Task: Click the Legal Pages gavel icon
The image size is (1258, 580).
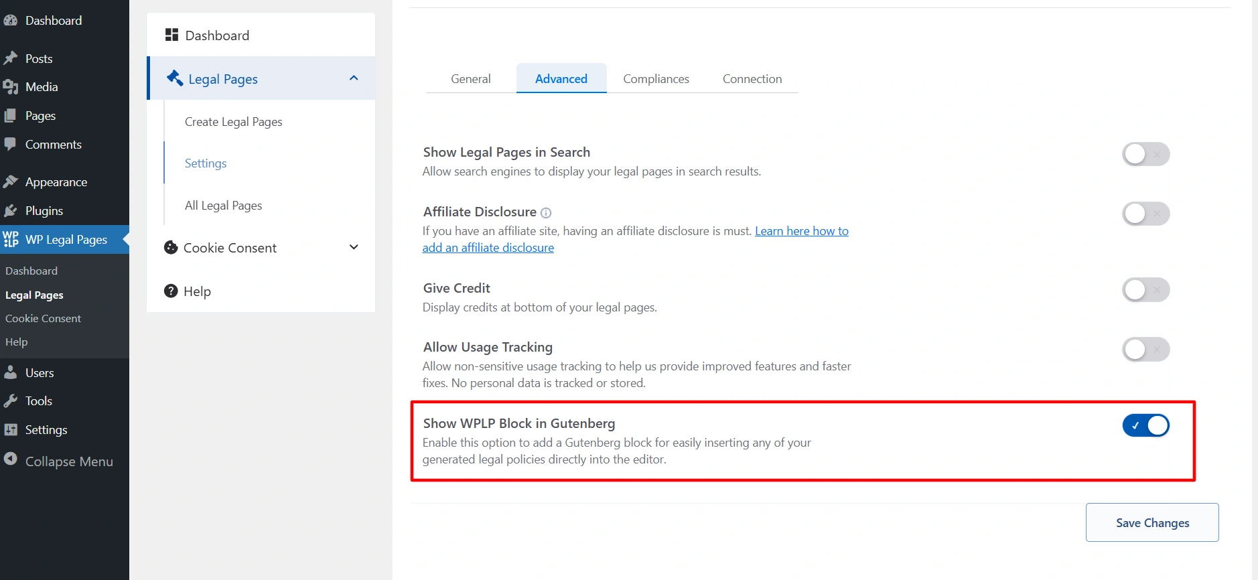Action: click(x=175, y=78)
